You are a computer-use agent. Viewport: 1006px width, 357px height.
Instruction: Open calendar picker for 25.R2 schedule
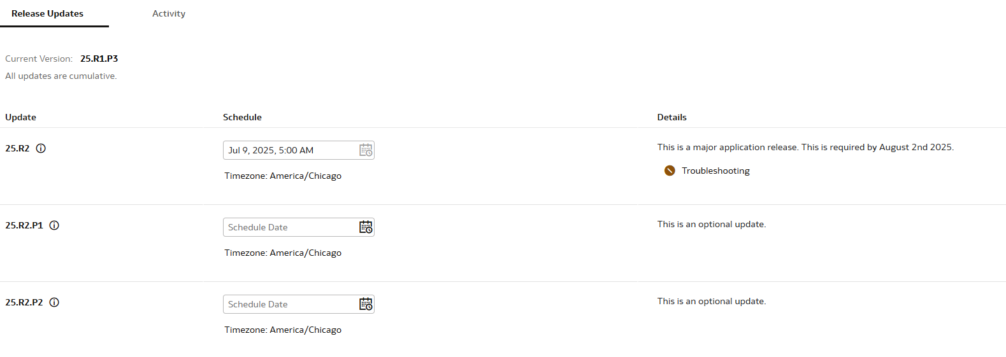coord(366,150)
